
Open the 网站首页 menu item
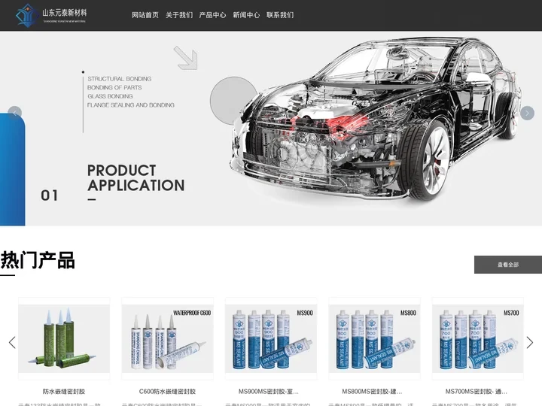(145, 15)
